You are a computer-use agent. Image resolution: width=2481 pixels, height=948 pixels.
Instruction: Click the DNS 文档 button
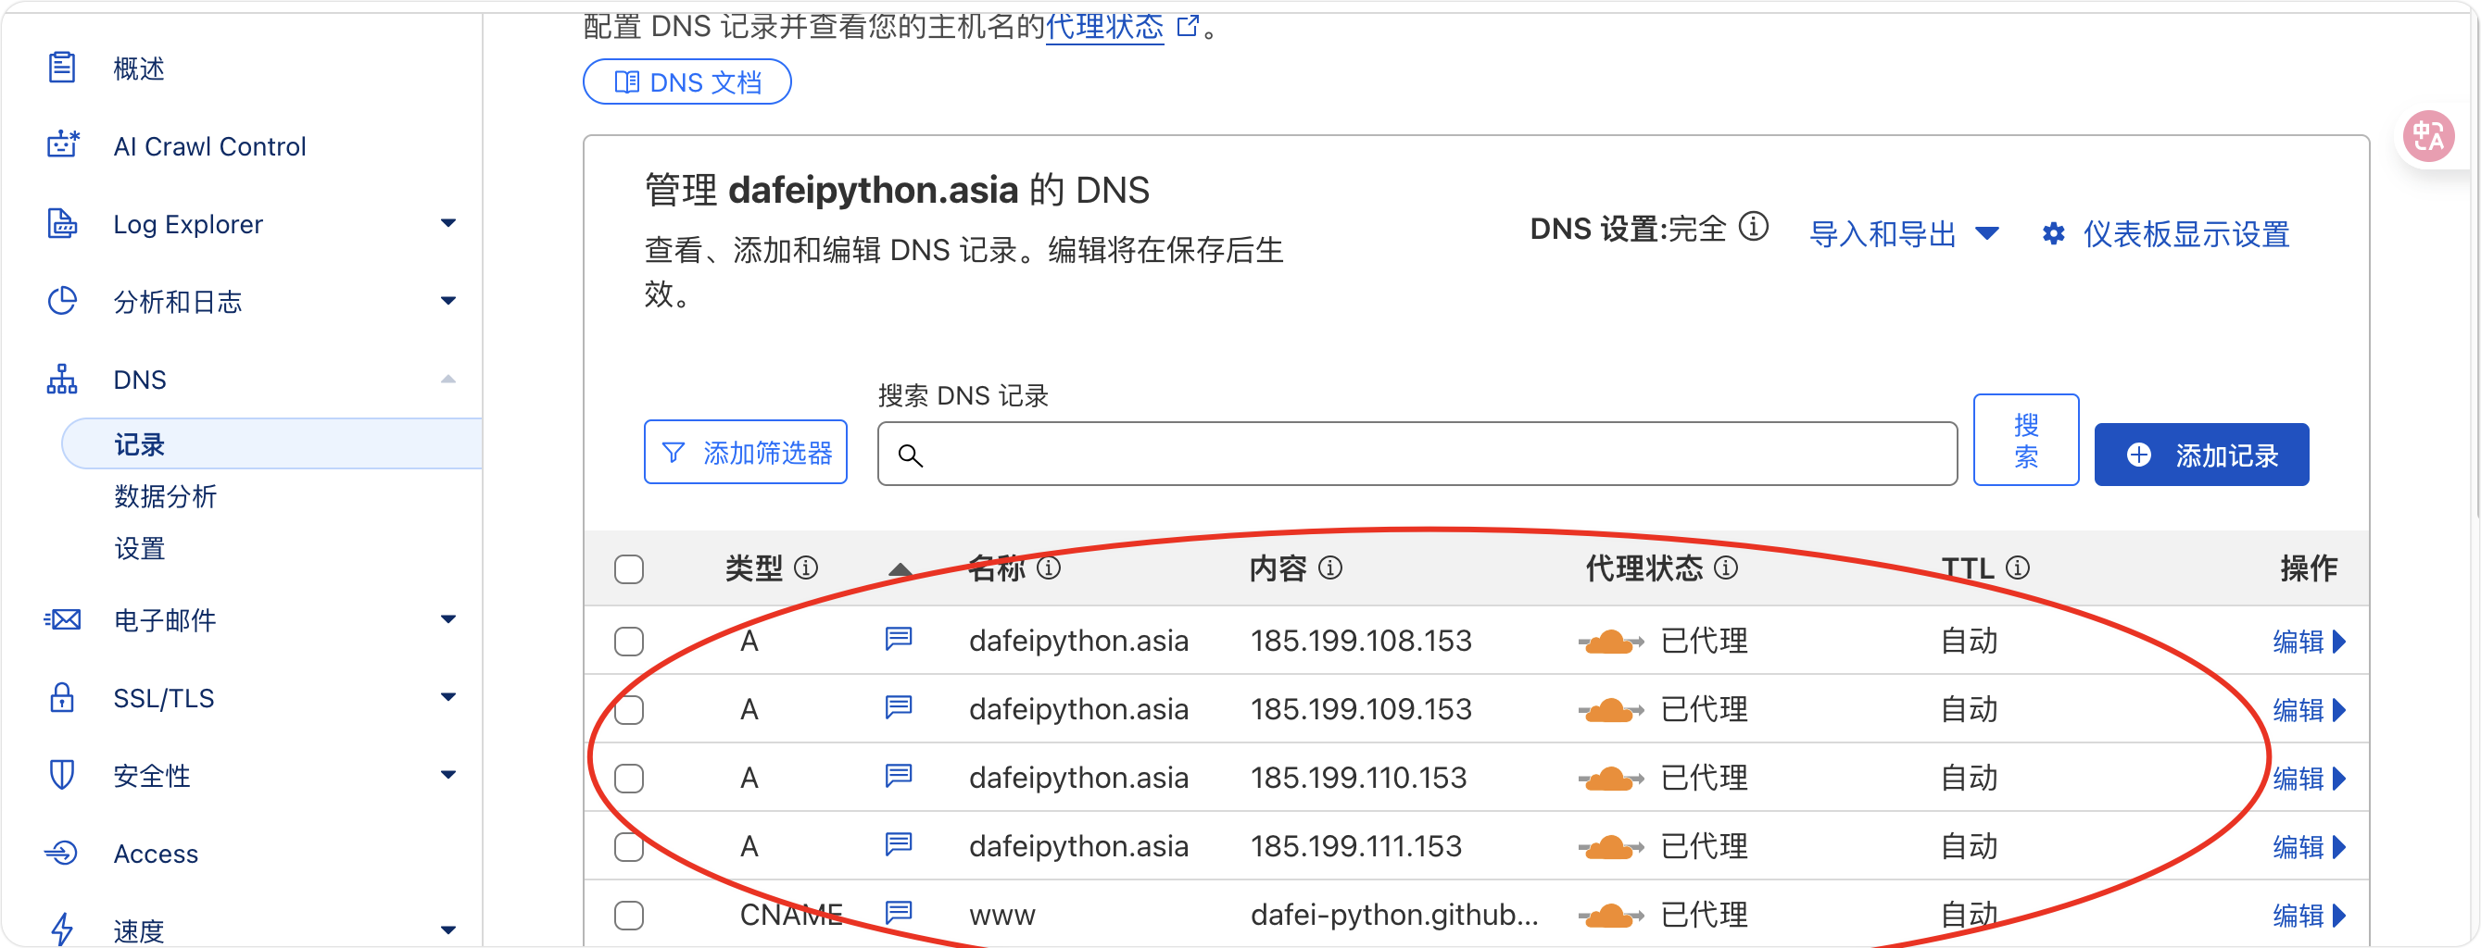point(686,81)
